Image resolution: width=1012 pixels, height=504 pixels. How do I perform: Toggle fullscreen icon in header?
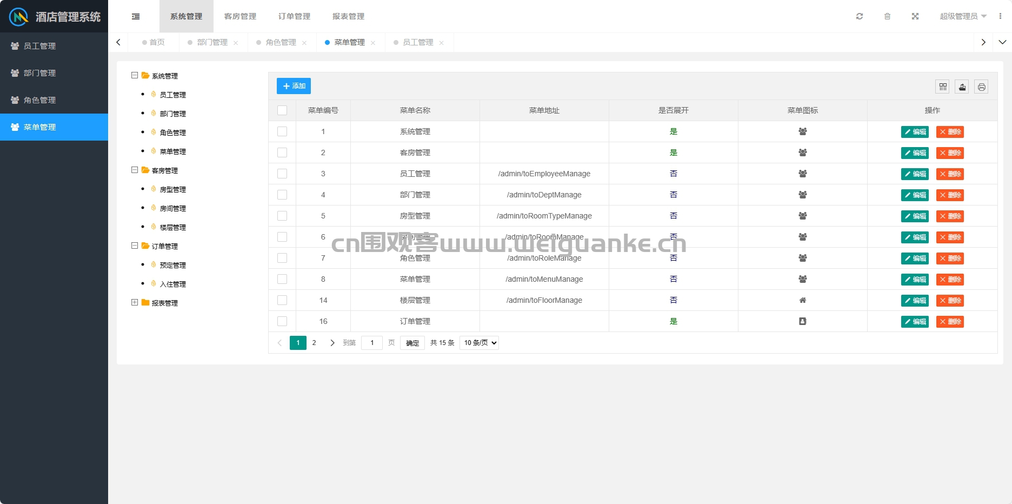coord(915,16)
